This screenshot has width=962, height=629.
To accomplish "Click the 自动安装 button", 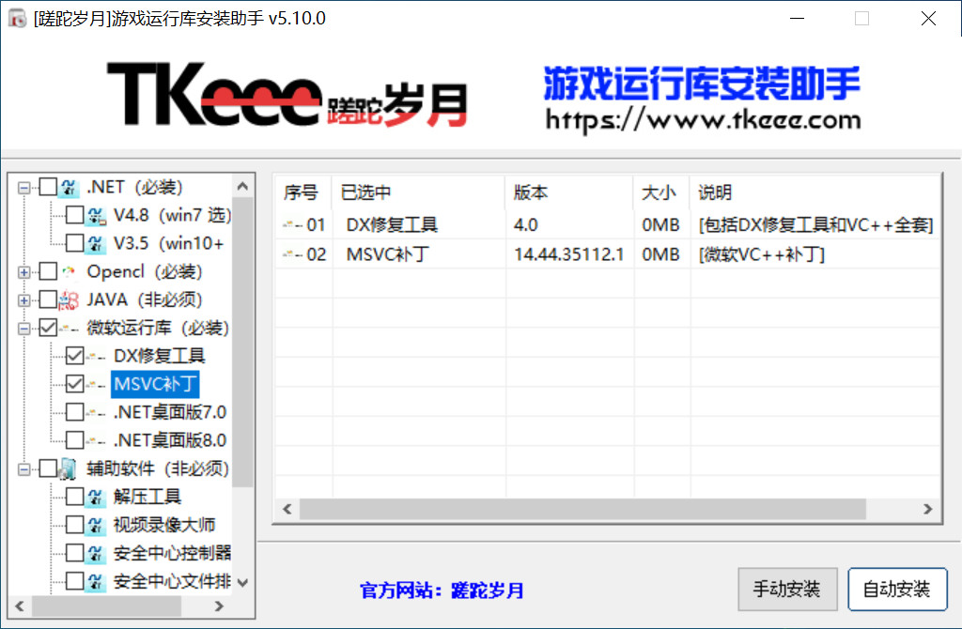I will [896, 590].
